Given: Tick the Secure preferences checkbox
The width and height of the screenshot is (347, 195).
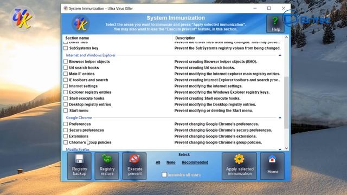Looking at the screenshot, I should 66,130.
